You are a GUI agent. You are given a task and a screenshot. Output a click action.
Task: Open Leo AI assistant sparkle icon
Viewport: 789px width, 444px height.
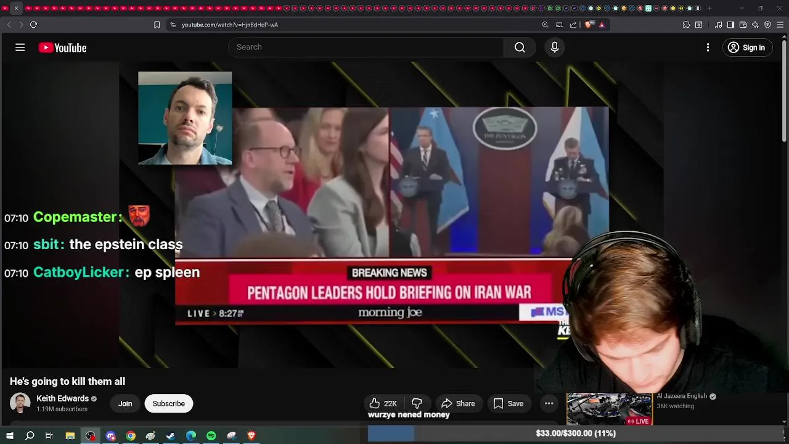[x=755, y=25]
